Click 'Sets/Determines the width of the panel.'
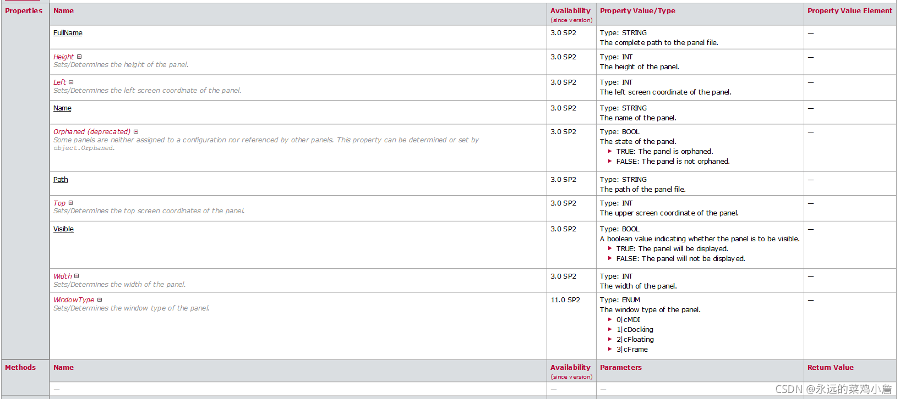Viewport: 900px width, 399px height. click(119, 285)
